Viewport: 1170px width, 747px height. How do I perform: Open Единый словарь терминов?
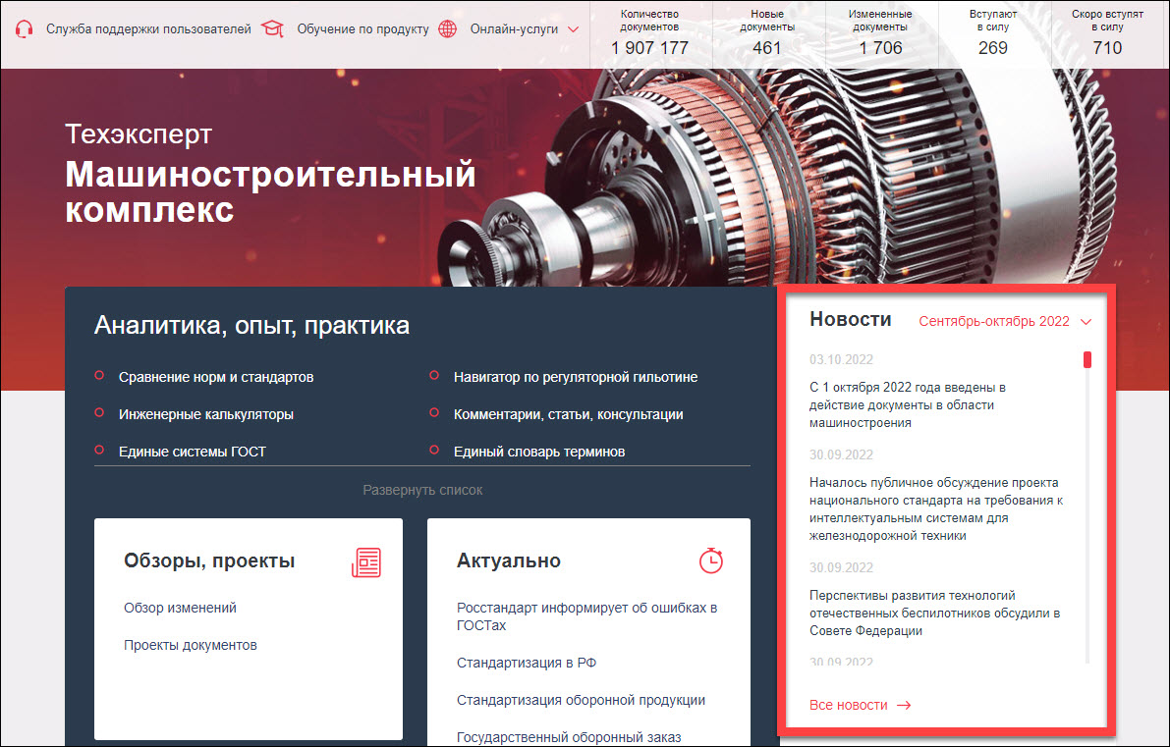click(x=538, y=452)
